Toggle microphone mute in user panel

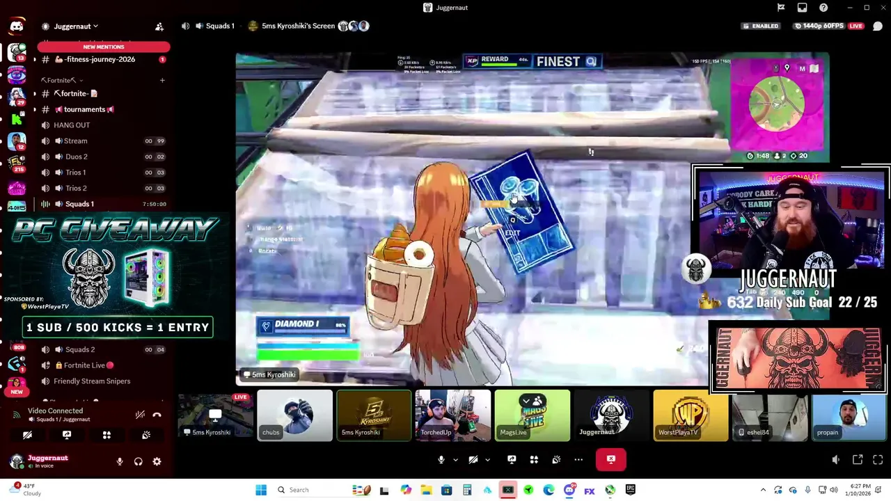click(120, 461)
